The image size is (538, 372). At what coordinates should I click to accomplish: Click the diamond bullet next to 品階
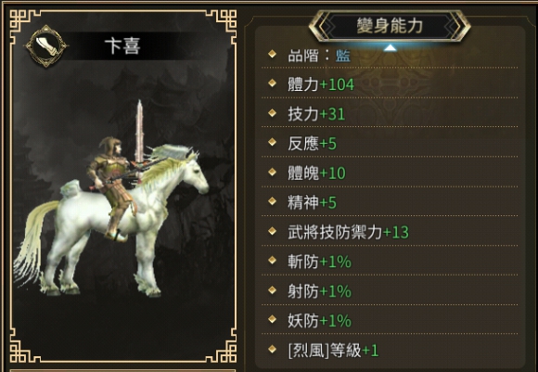click(x=273, y=54)
